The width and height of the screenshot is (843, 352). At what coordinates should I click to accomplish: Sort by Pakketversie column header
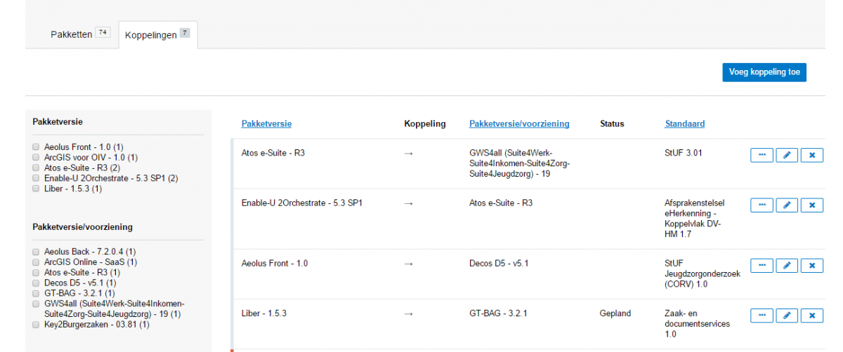[266, 124]
